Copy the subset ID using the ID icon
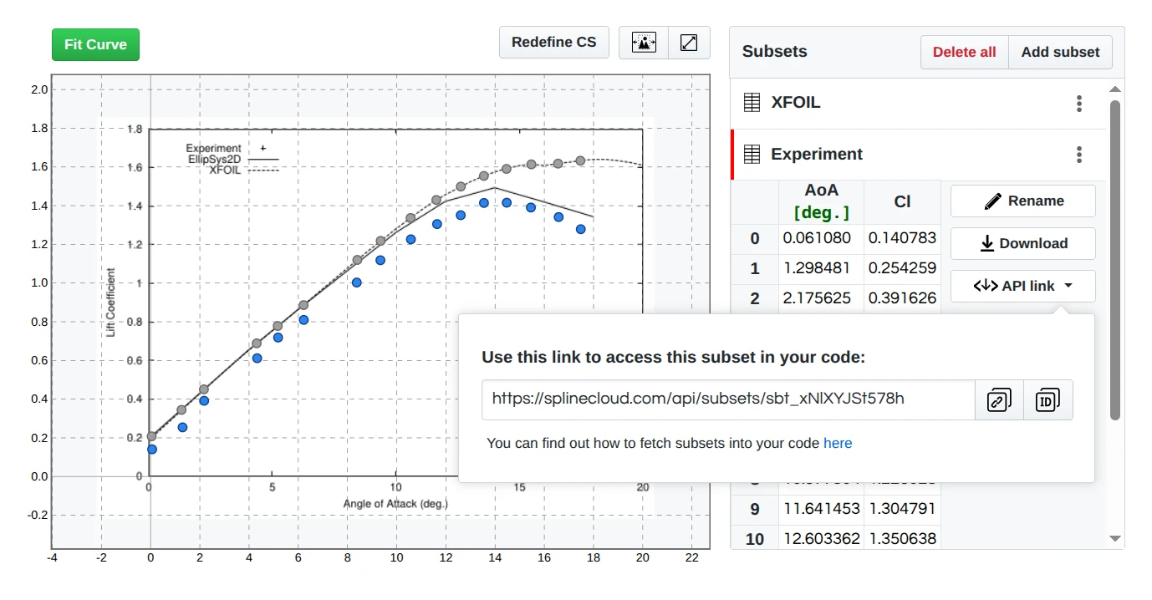This screenshot has width=1152, height=600. pos(1048,399)
